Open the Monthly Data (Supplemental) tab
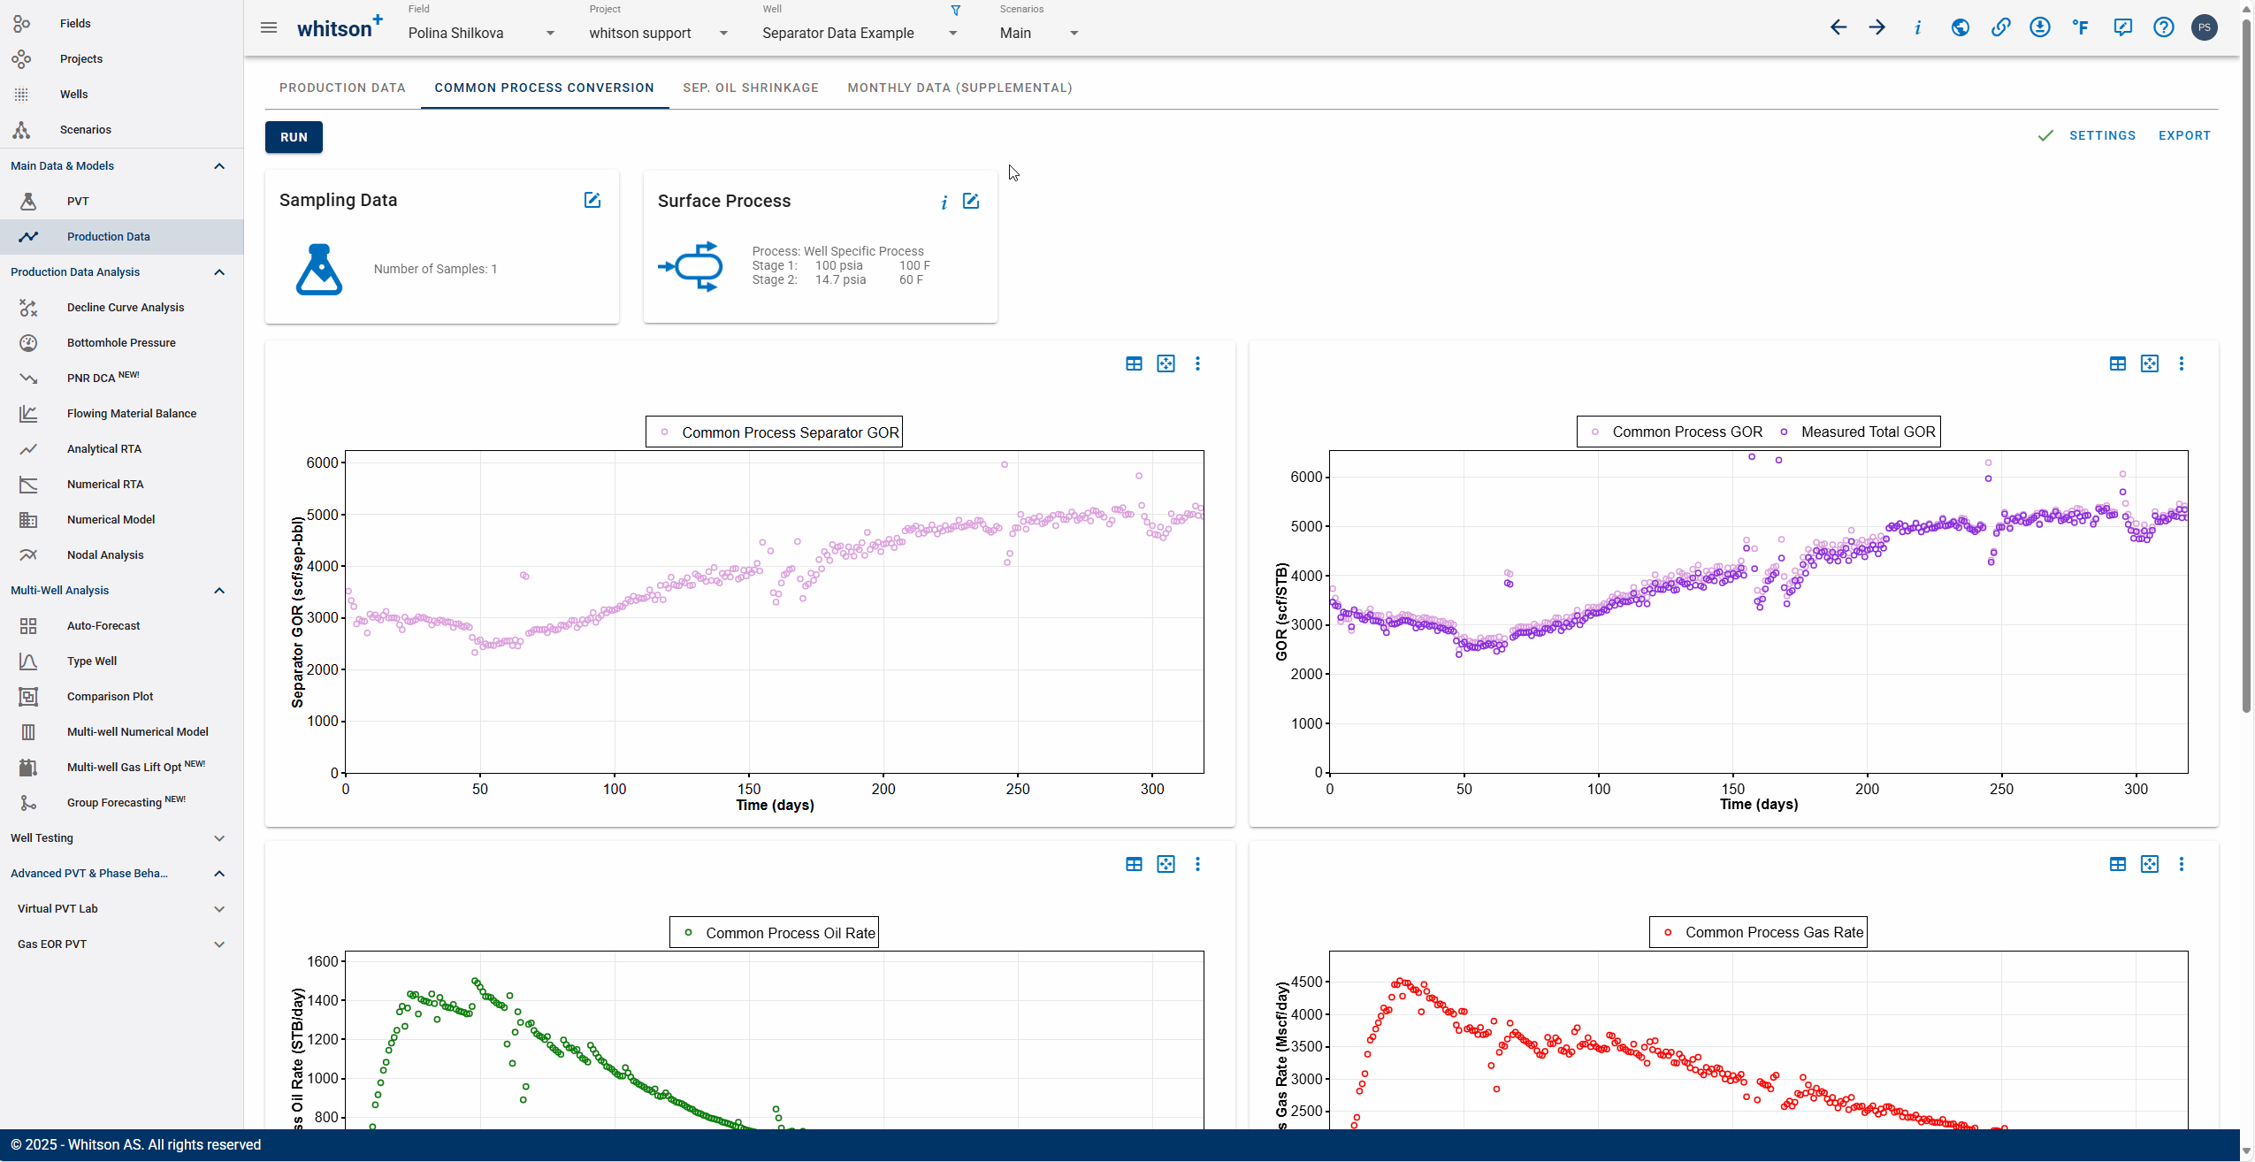The width and height of the screenshot is (2255, 1162). (960, 88)
